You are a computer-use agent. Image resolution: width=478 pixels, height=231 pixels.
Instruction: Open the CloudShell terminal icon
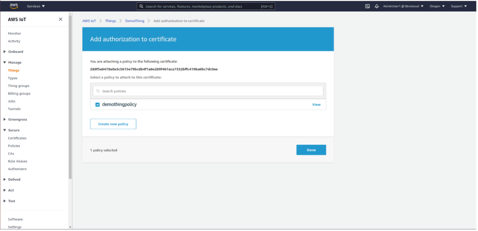pos(367,6)
